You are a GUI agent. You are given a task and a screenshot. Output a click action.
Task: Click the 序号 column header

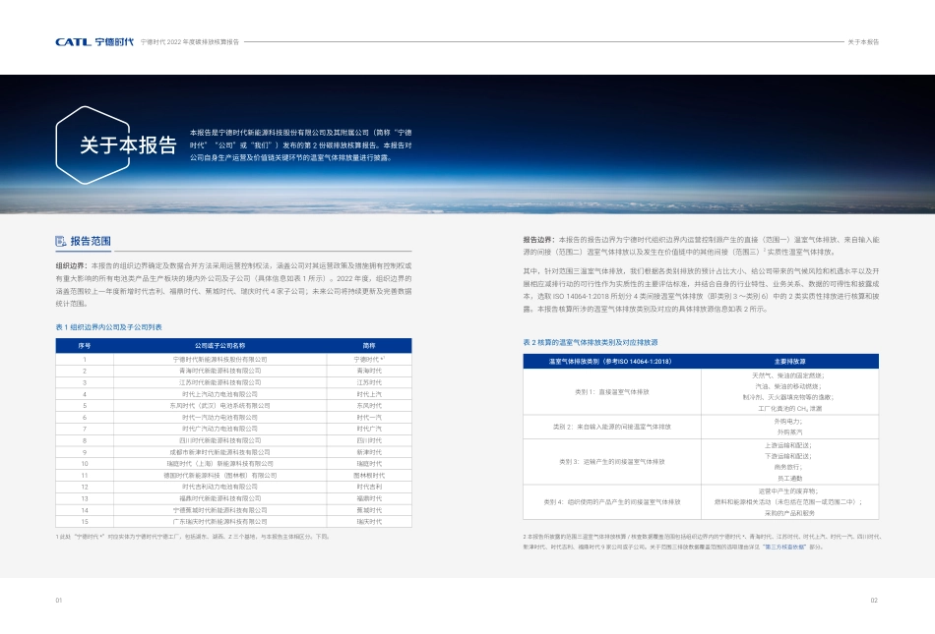tap(85, 346)
